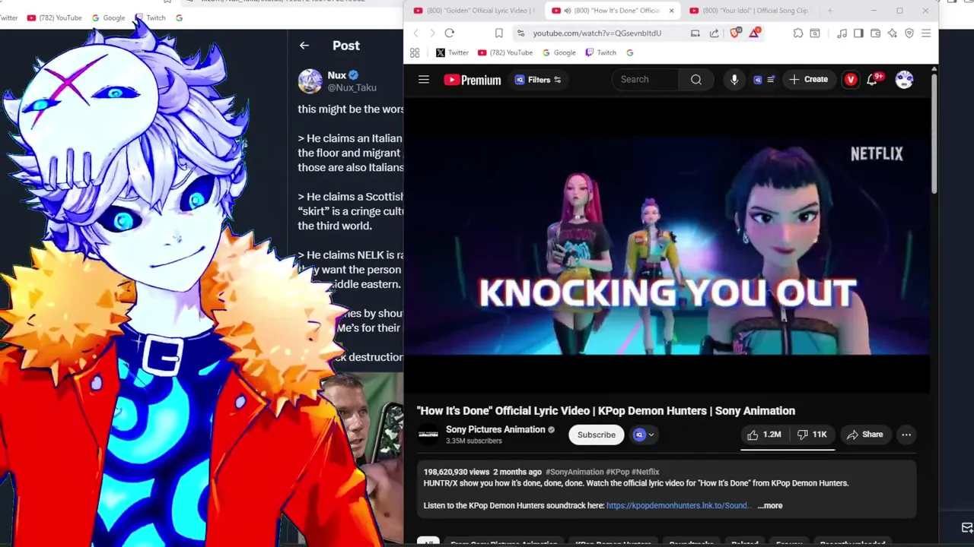Click the YouTube page vertical scrollbar
This screenshot has width=974, height=547.
(934, 133)
